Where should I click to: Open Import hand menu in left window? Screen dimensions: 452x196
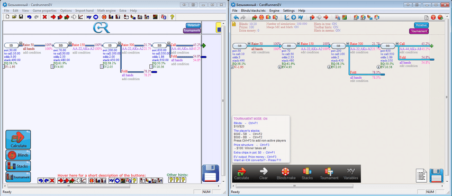tap(85, 11)
